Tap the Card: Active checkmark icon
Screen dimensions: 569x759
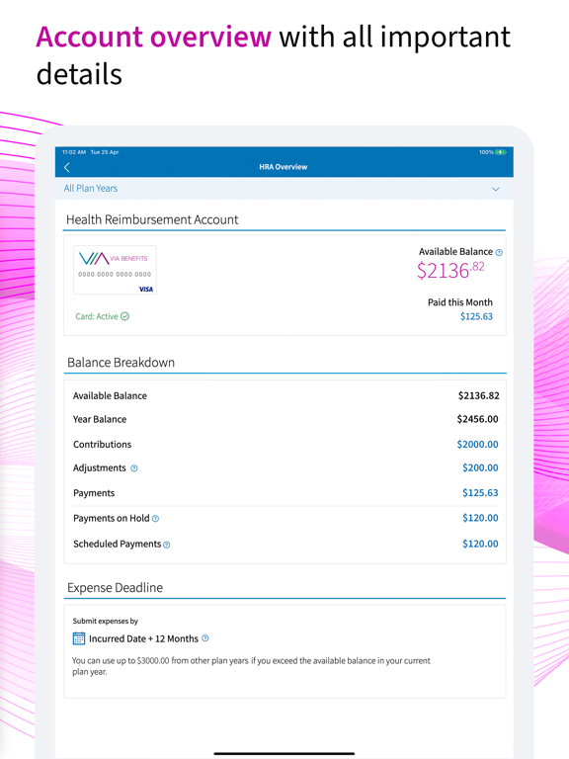(x=124, y=316)
